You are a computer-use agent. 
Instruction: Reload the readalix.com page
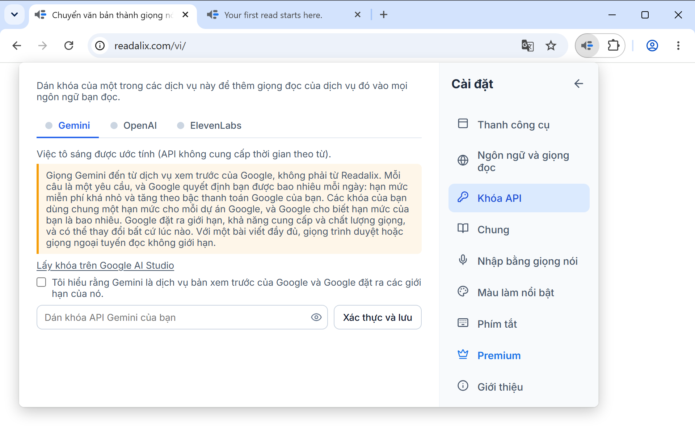(x=69, y=46)
